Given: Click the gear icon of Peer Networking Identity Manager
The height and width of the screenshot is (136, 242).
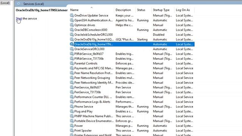Looking at the screenshot, I should click(71, 82).
